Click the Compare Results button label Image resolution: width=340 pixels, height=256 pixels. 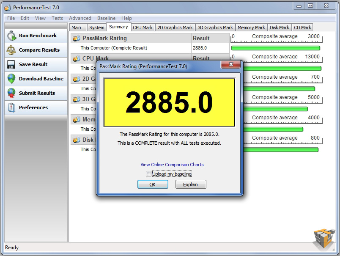(39, 50)
